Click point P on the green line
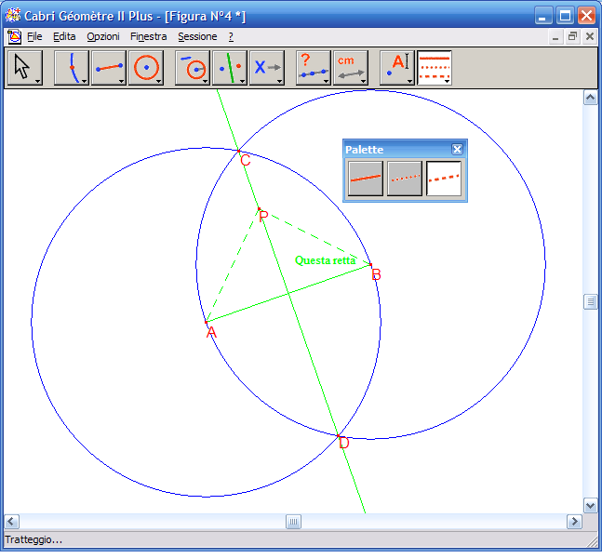The image size is (602, 558). tap(260, 209)
